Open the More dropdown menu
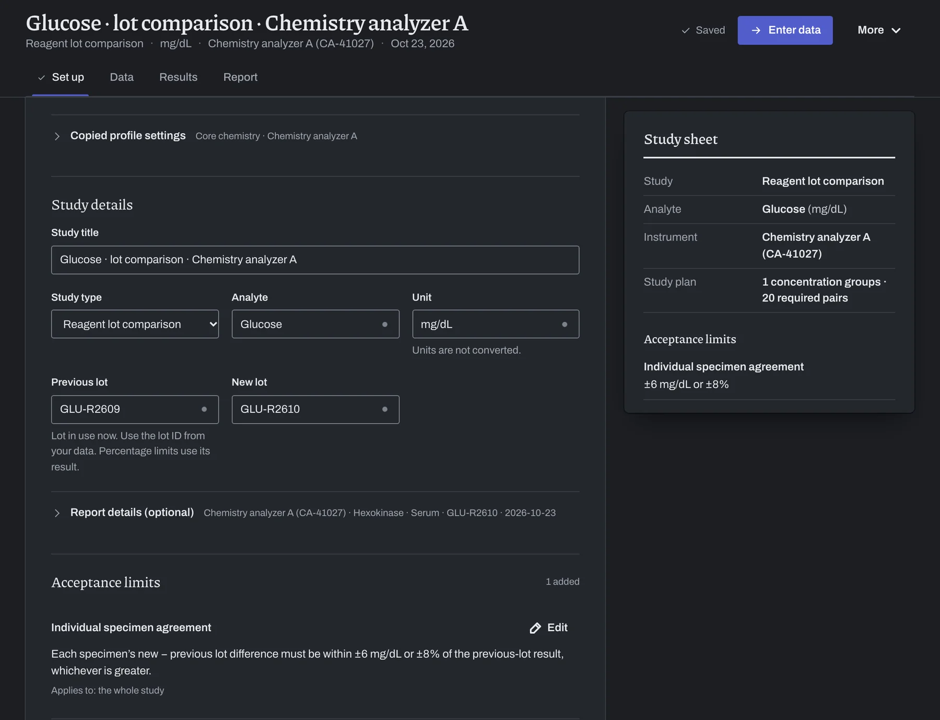The width and height of the screenshot is (940, 720). pyautogui.click(x=879, y=30)
